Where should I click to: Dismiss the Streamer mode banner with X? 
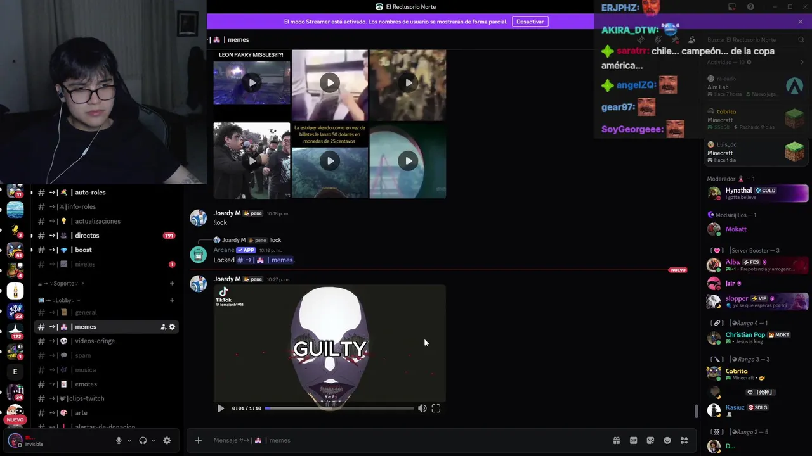click(801, 22)
